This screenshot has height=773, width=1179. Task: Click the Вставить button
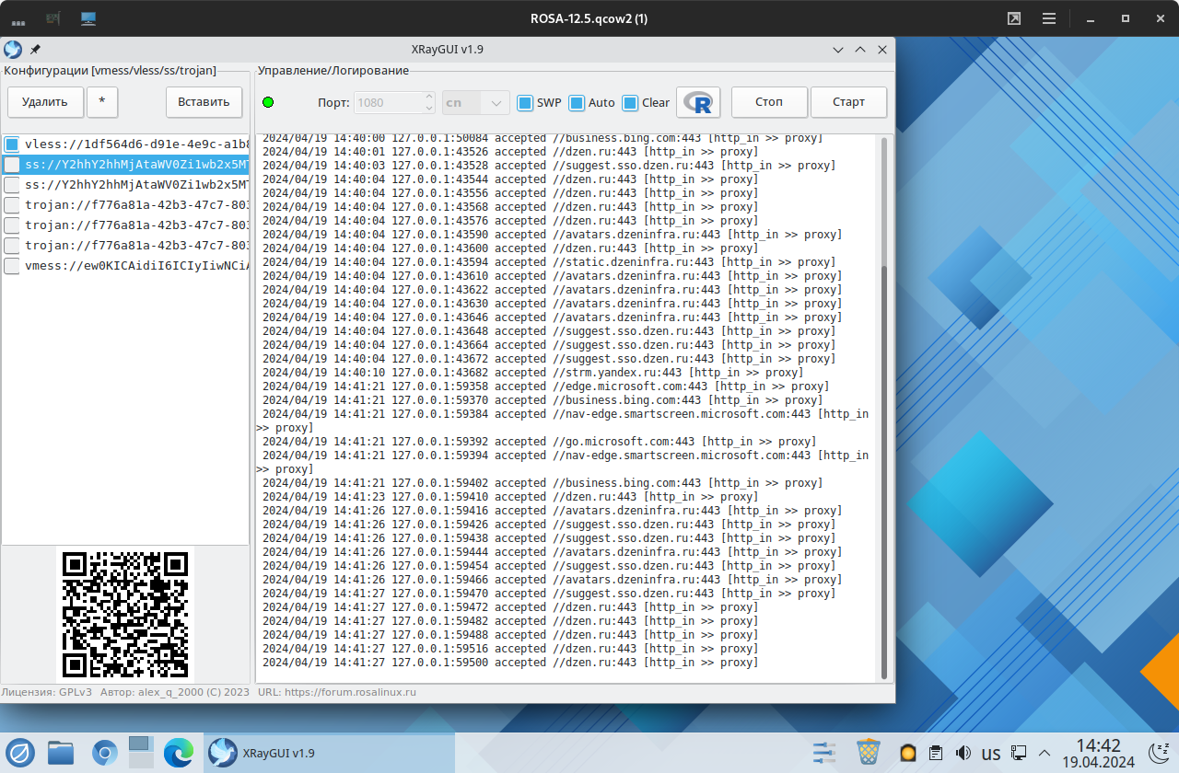(204, 102)
